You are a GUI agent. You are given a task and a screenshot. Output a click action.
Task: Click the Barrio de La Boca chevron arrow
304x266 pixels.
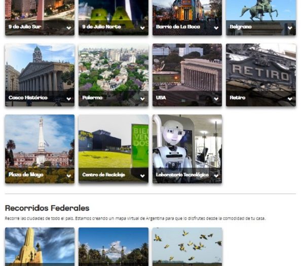click(x=216, y=28)
